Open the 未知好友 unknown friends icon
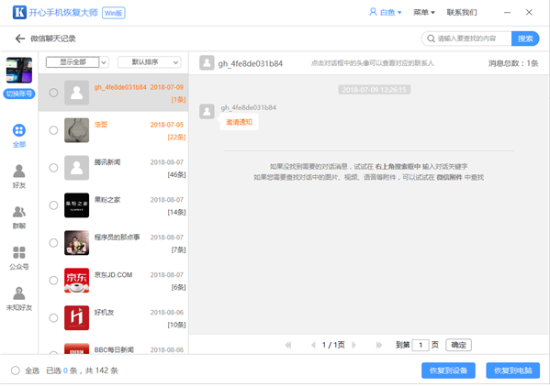 tap(19, 293)
